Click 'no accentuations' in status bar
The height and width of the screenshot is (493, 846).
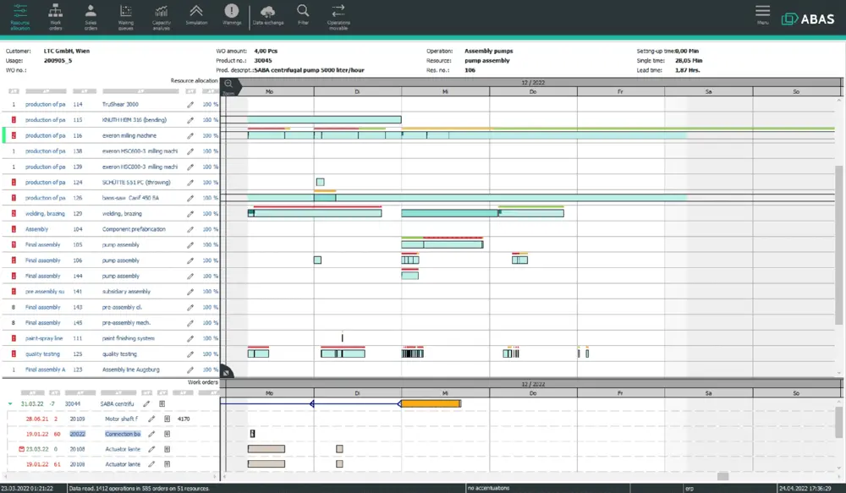(x=488, y=488)
